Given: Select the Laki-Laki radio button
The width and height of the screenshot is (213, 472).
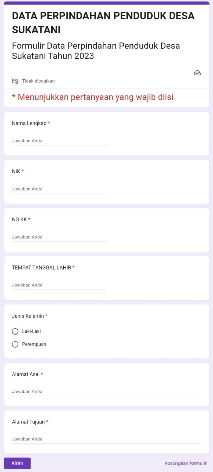Looking at the screenshot, I should (x=15, y=331).
